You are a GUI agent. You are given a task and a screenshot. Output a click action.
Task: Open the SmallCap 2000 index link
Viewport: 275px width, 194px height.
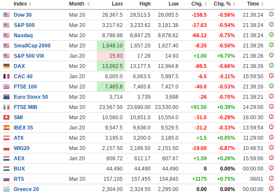click(x=32, y=46)
